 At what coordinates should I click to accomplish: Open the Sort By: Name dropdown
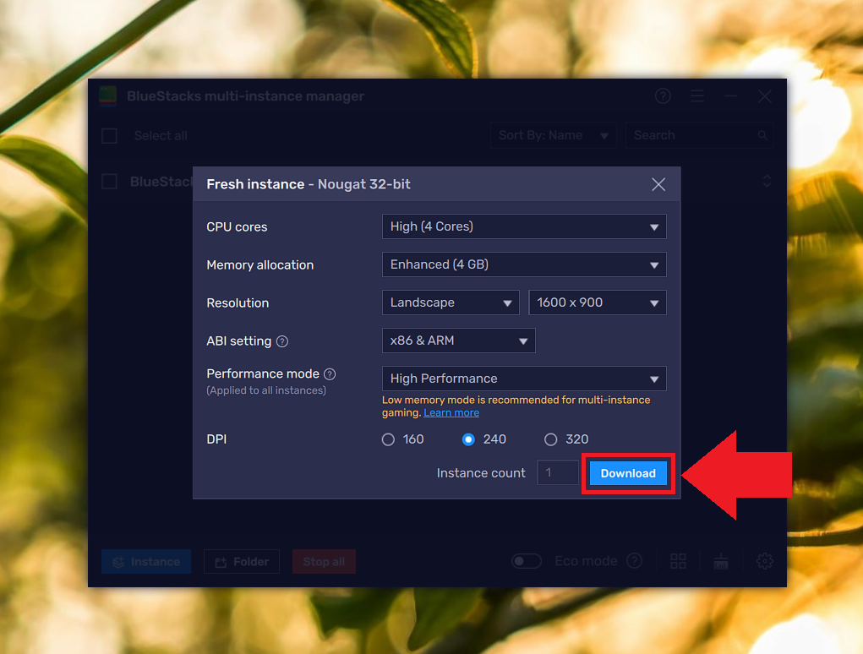(x=553, y=135)
